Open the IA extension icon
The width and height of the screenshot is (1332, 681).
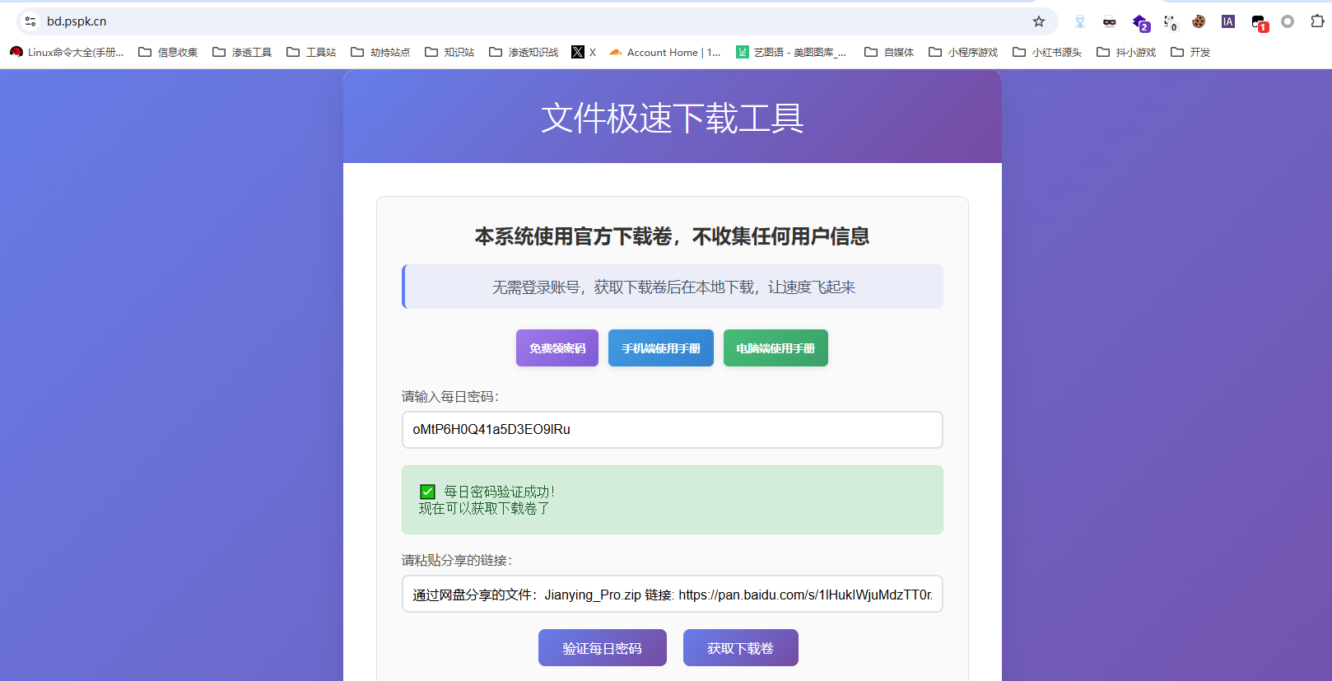[x=1228, y=21]
